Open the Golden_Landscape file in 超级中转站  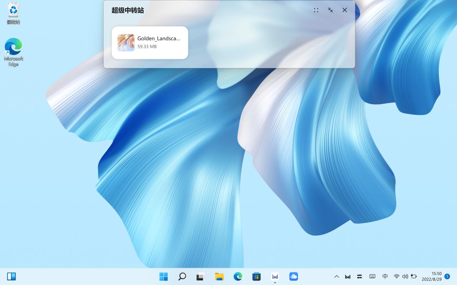tap(150, 42)
